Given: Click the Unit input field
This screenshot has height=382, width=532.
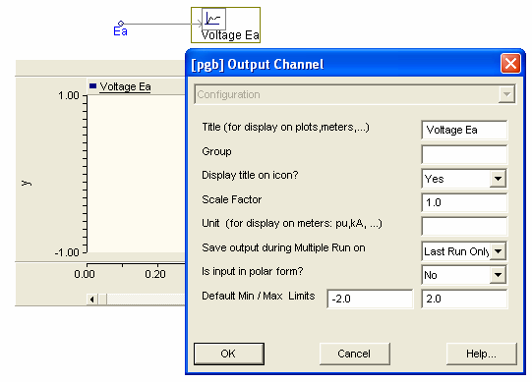Looking at the screenshot, I should 464,227.
